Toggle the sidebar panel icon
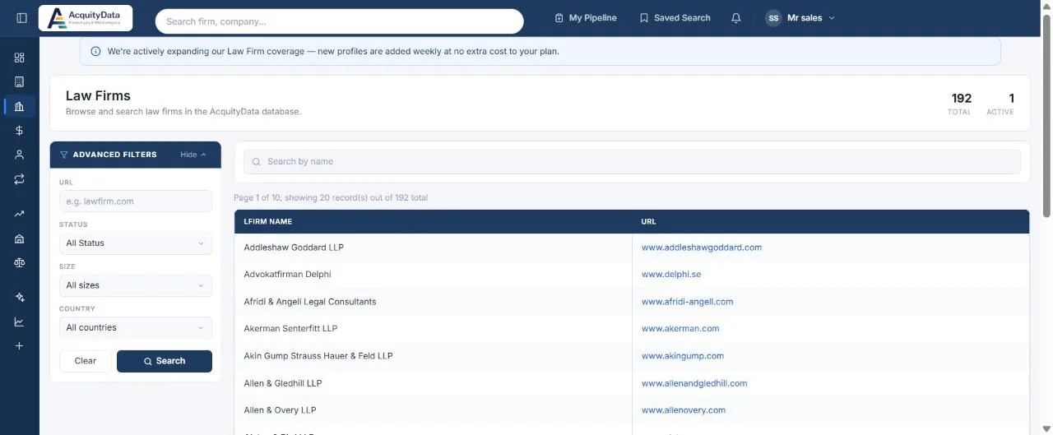The height and width of the screenshot is (435, 1053). pyautogui.click(x=21, y=18)
